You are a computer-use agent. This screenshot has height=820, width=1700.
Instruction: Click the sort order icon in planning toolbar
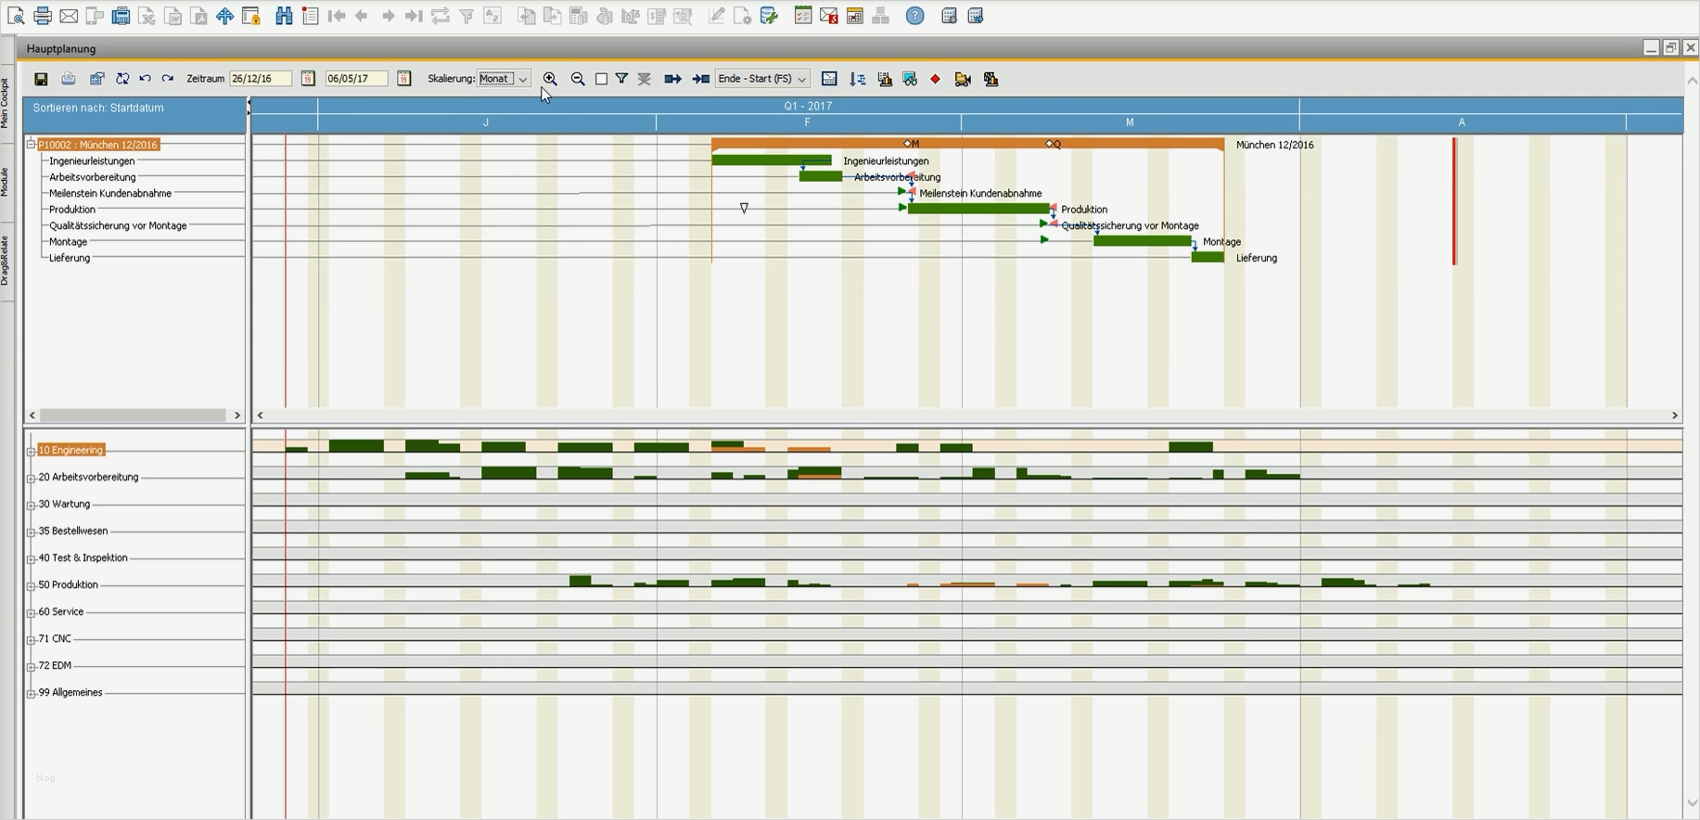[858, 79]
